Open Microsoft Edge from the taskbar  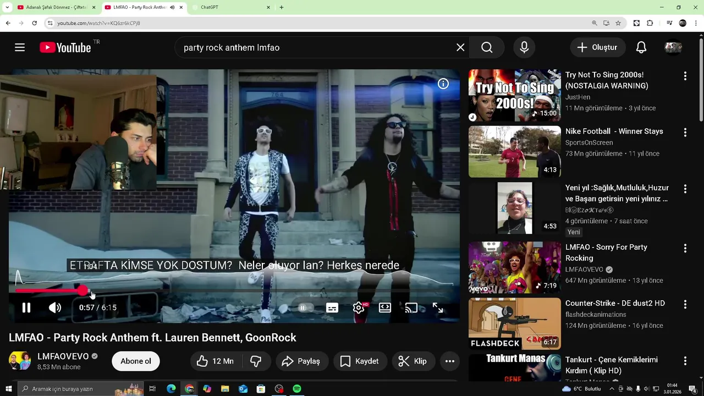pyautogui.click(x=171, y=389)
